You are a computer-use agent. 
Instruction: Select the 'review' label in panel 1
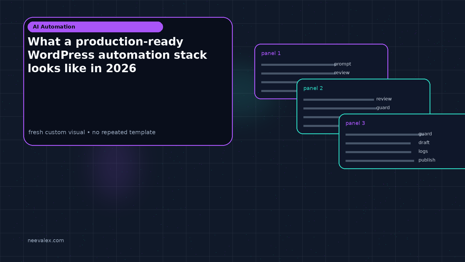coord(342,73)
